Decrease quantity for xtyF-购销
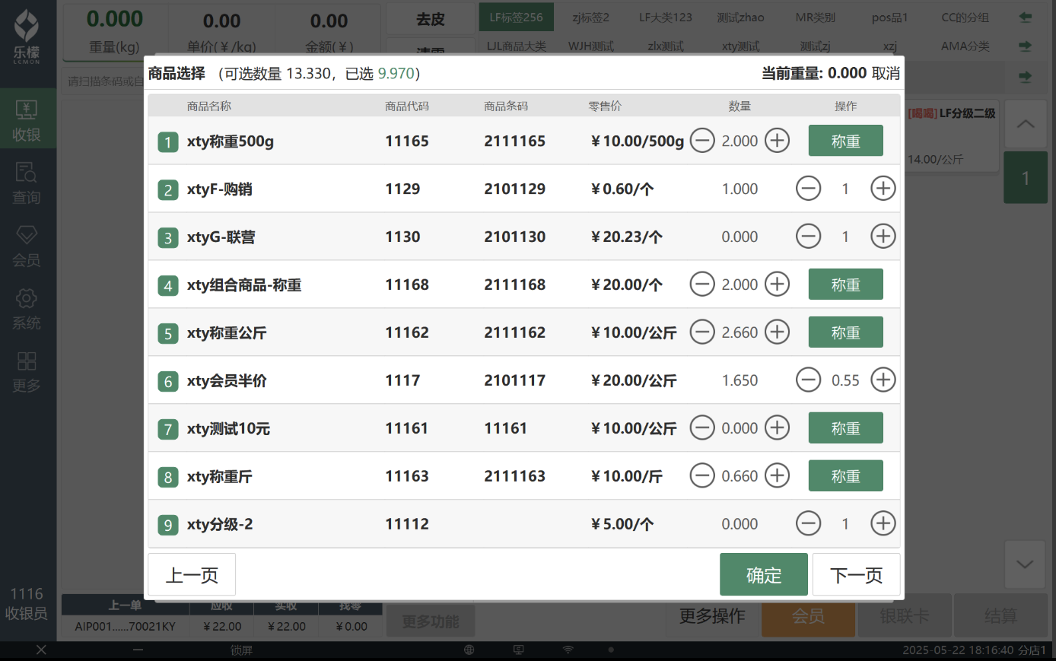Image resolution: width=1056 pixels, height=661 pixels. (x=808, y=189)
